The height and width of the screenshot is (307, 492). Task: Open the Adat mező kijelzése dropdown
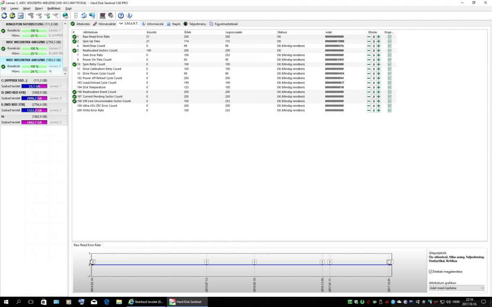click(456, 288)
